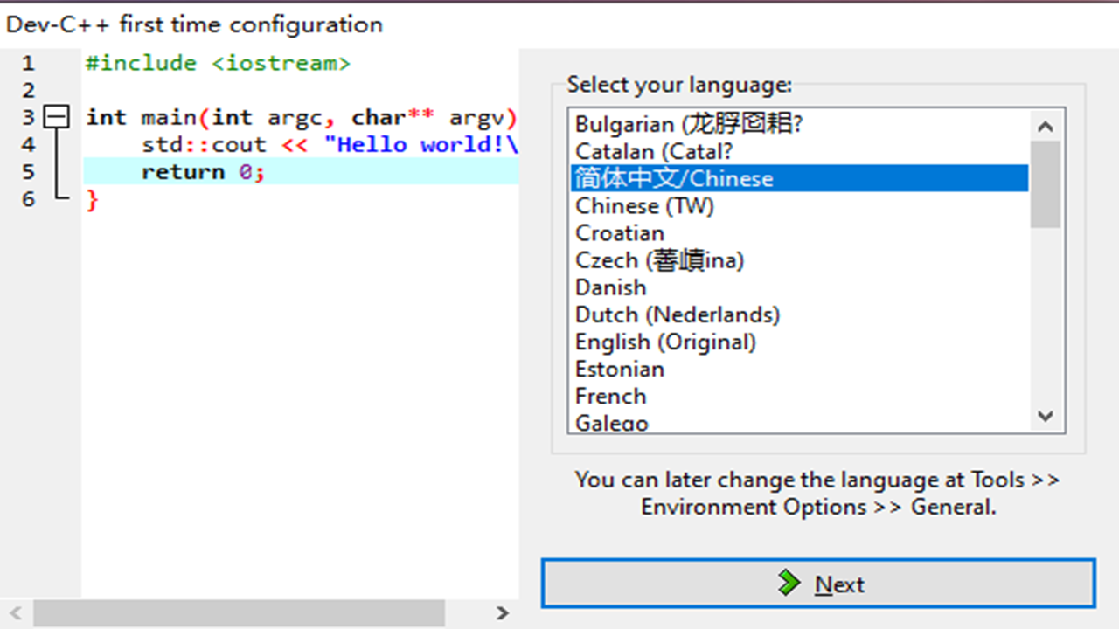Select Catalan language

coord(653,151)
